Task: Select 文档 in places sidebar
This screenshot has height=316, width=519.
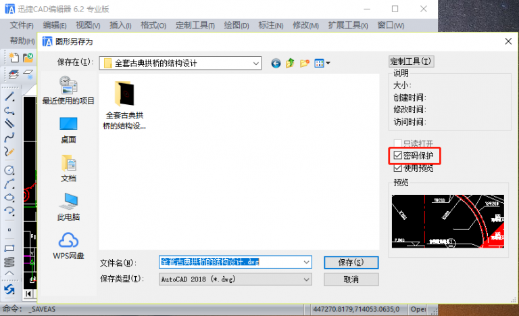Action: click(x=68, y=168)
